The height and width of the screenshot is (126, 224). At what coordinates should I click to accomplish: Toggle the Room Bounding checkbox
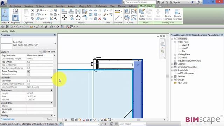point(29,71)
